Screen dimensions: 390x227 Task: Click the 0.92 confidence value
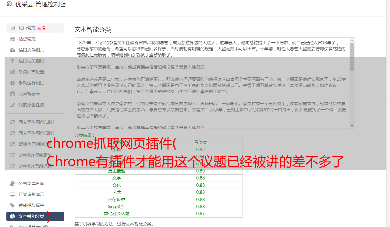point(200,150)
